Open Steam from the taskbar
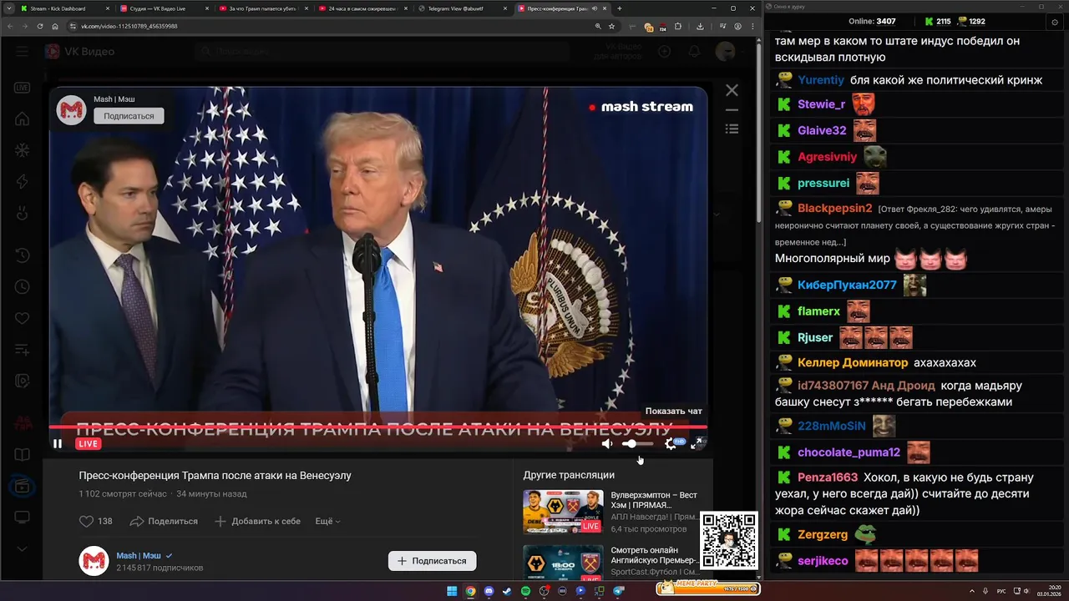 click(x=507, y=591)
